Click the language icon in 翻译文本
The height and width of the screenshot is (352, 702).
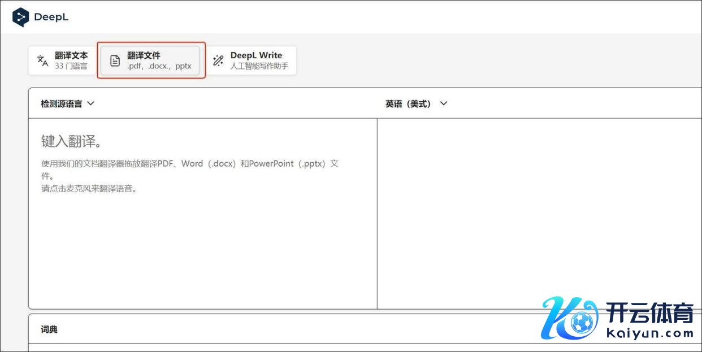point(42,60)
